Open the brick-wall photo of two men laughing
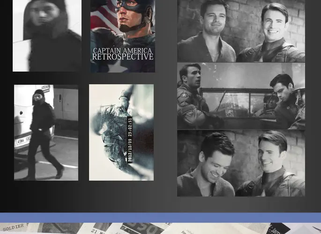This screenshot has height=234, width=321. 241,163
